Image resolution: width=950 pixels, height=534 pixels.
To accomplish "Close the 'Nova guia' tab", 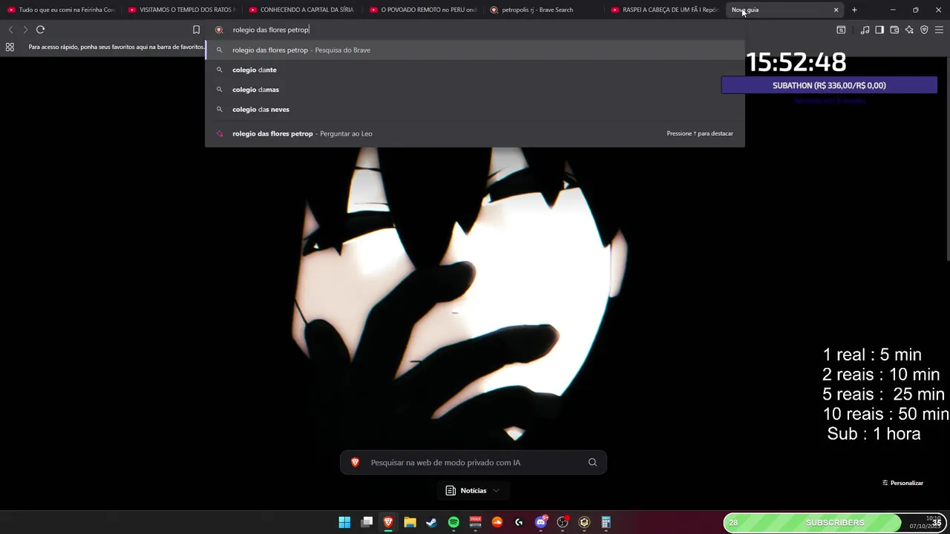I will (836, 10).
